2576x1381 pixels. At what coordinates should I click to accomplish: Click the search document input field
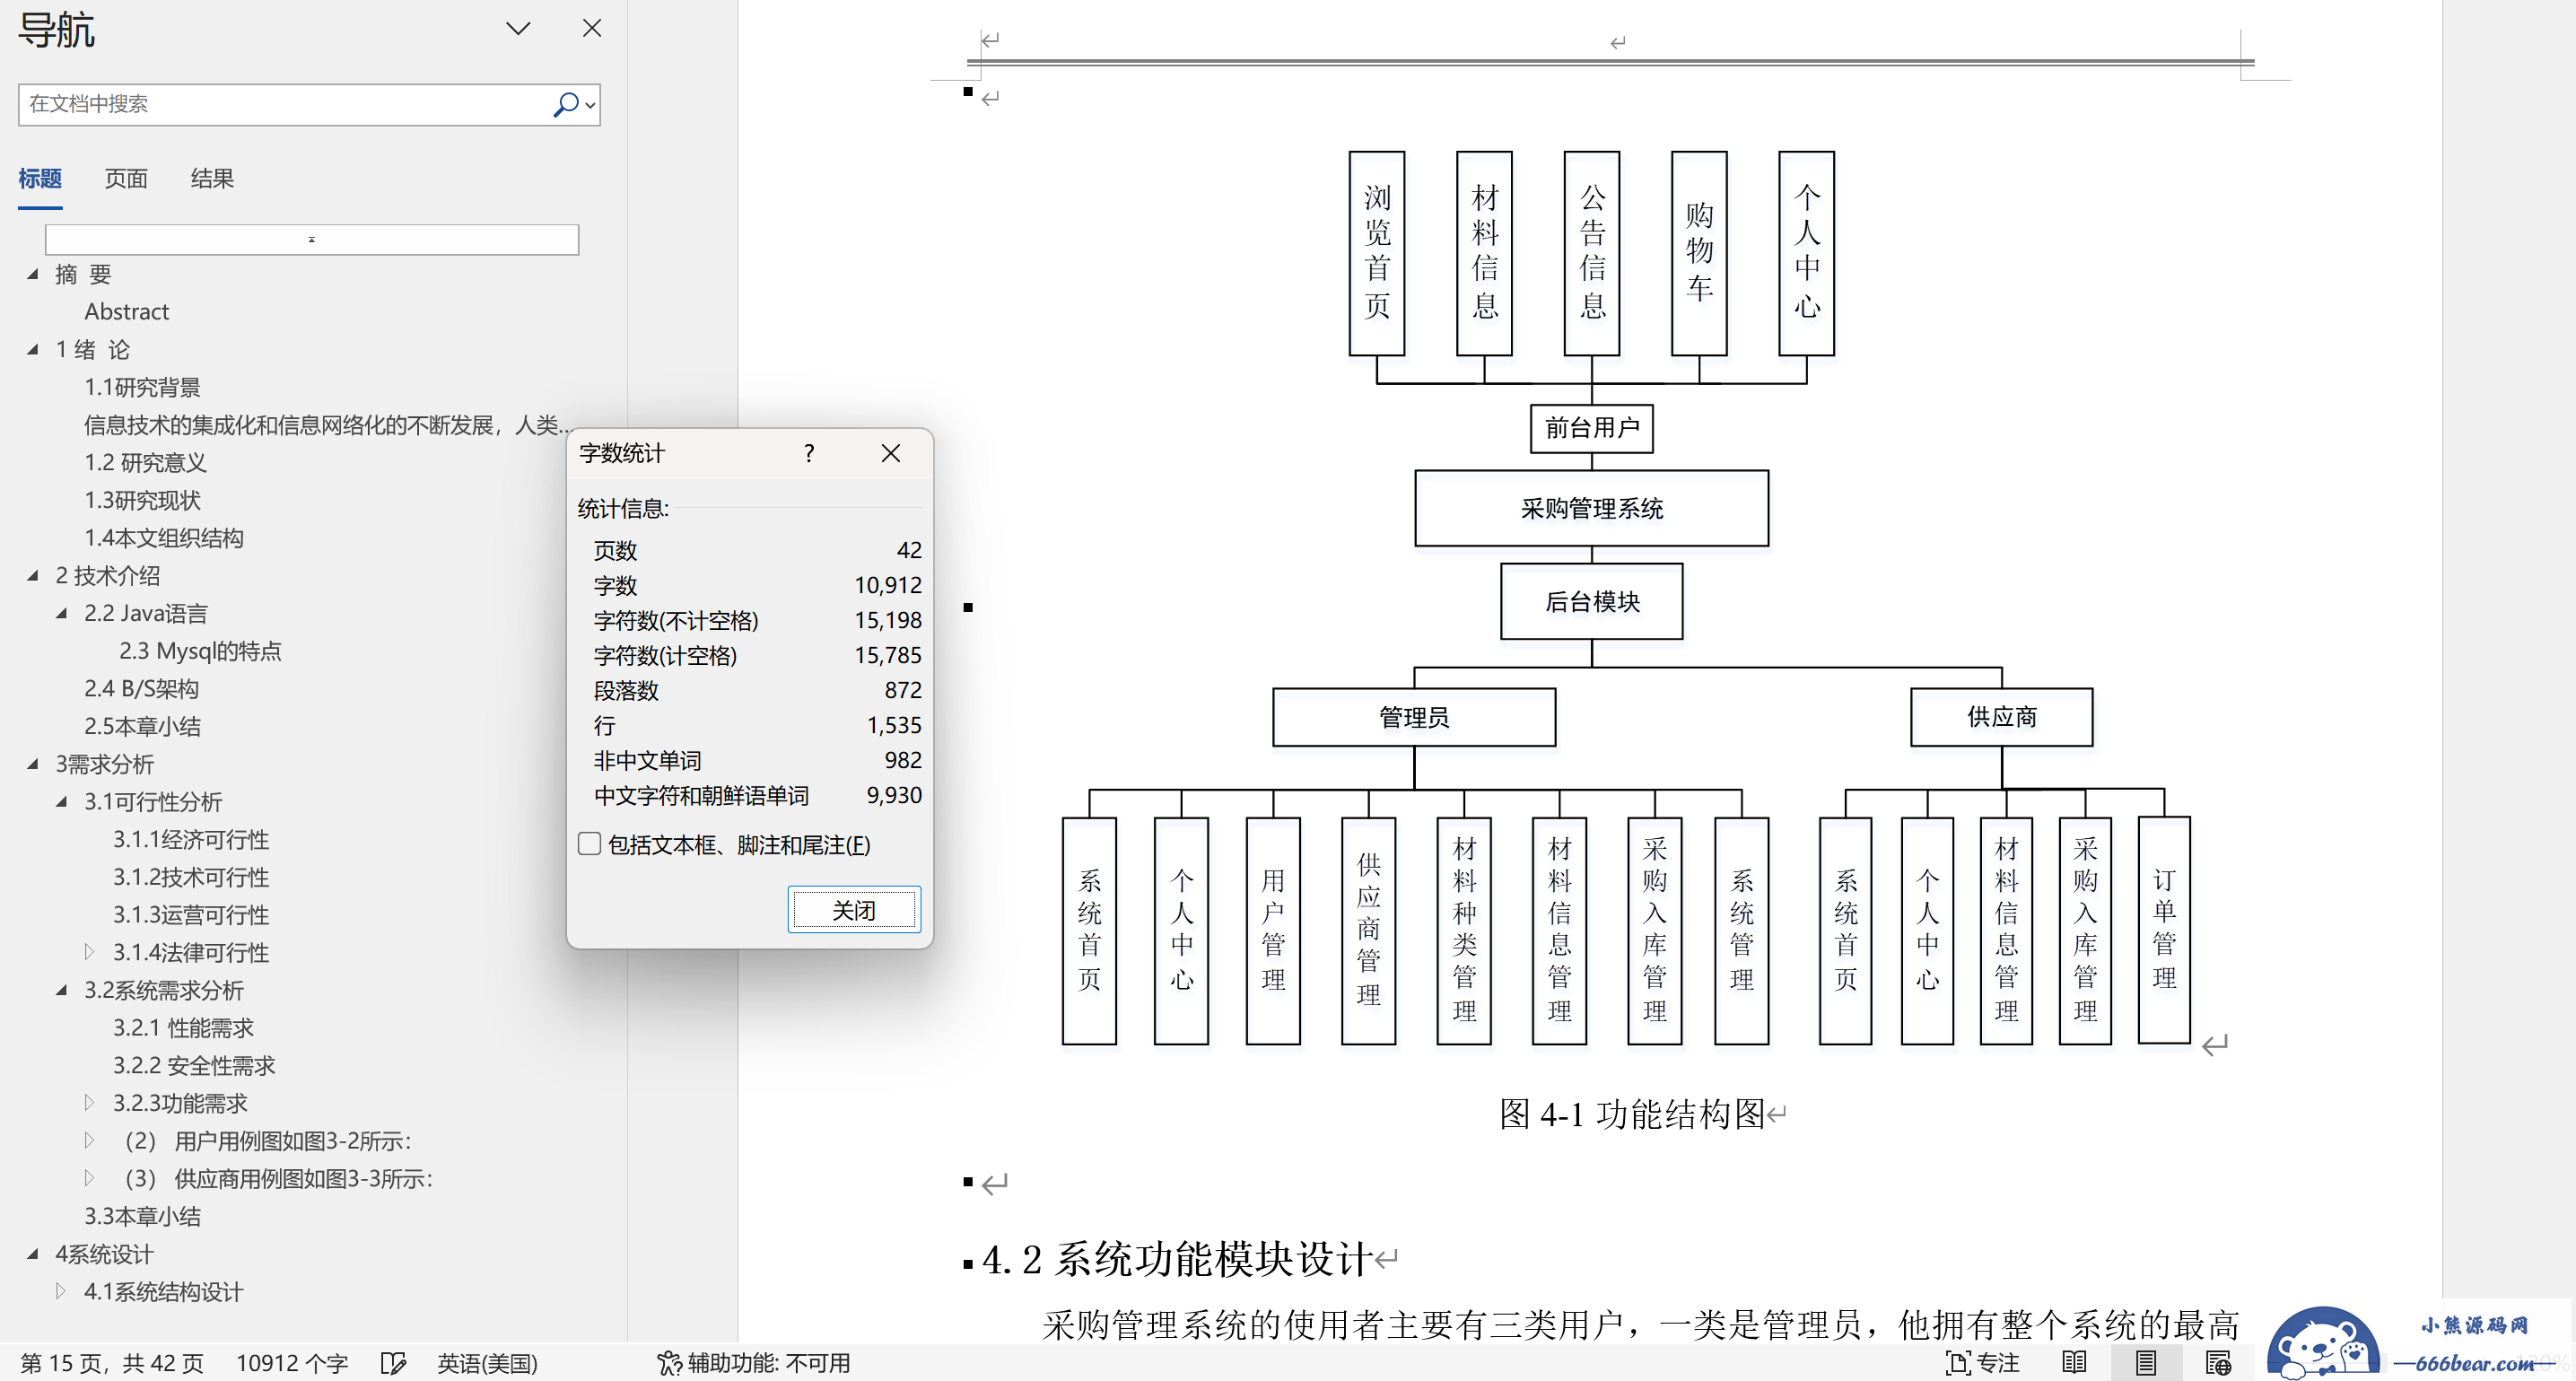[280, 104]
